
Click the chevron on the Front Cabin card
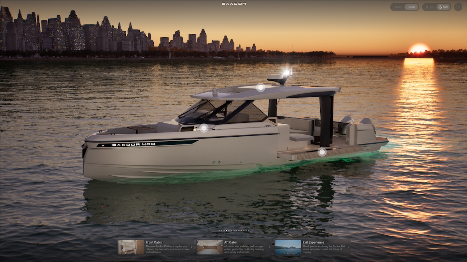[x=191, y=247]
